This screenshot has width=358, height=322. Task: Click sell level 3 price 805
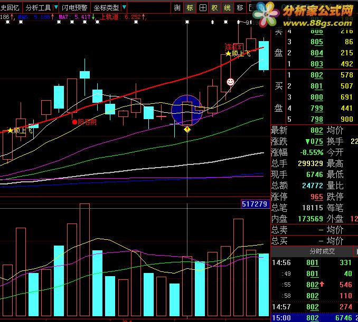click(317, 42)
